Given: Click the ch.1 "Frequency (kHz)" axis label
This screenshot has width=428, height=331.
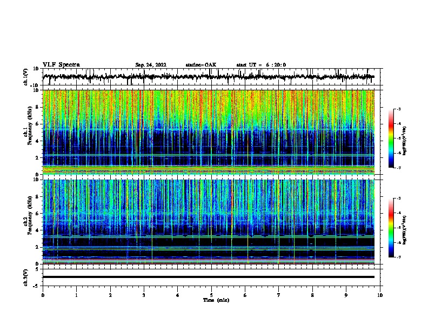Looking at the screenshot, I should (30, 125).
